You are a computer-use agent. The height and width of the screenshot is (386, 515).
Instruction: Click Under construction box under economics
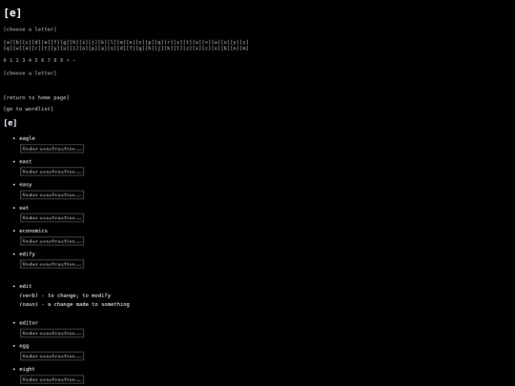(x=51, y=241)
